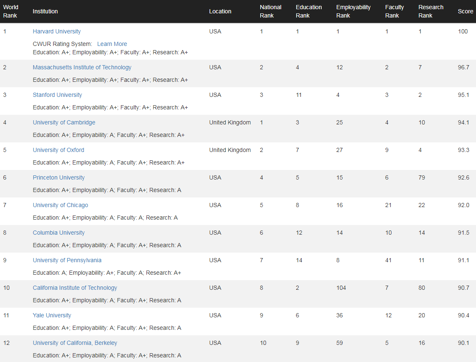Viewport: 476px width, 362px height.
Task: Click Chicago's faculty rank 21
Action: (388, 205)
